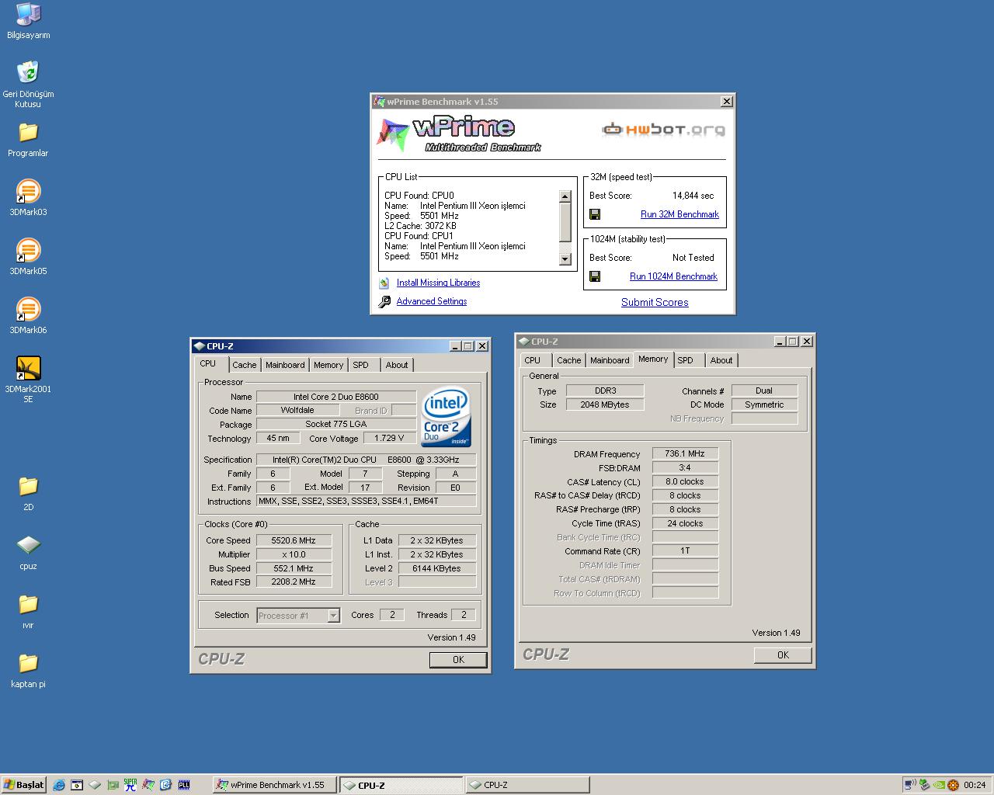The image size is (994, 795).
Task: Switch to About tab in left CPU-Z
Action: (397, 365)
